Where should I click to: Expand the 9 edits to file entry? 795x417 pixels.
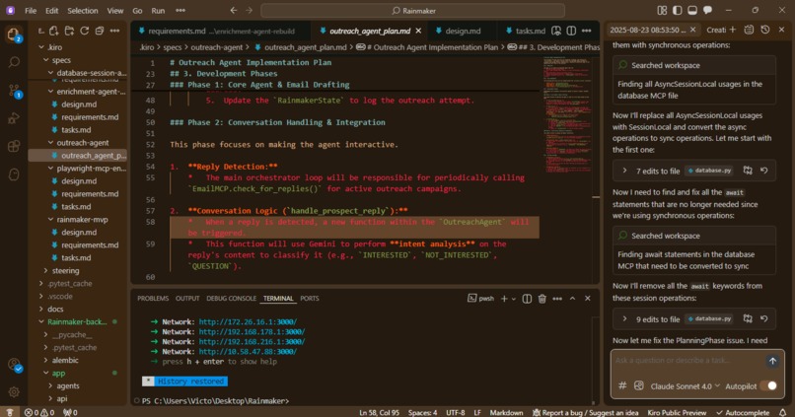(x=625, y=318)
